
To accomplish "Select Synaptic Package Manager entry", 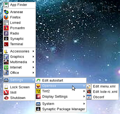I will click(x=61, y=109).
